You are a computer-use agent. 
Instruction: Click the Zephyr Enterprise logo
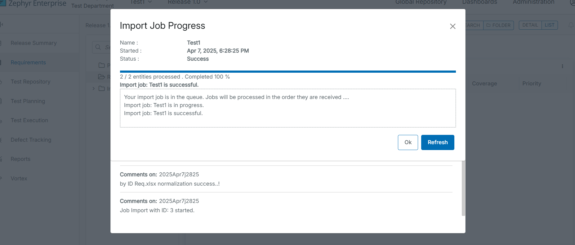pos(2,3)
